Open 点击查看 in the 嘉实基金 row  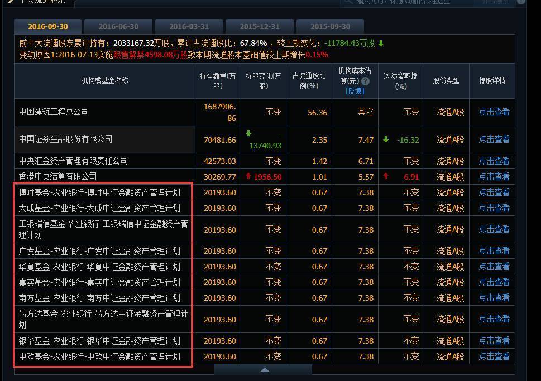[494, 282]
